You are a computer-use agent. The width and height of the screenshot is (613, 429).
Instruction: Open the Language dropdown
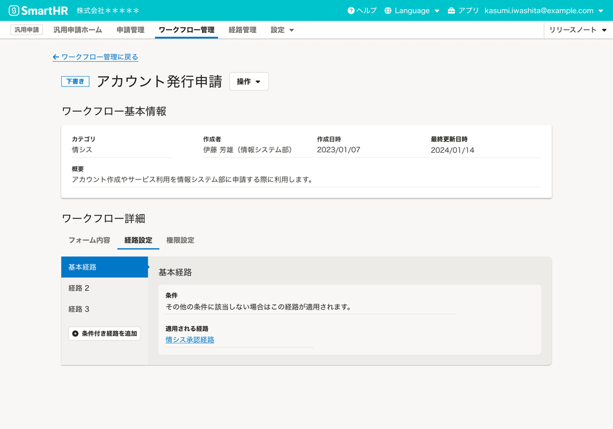click(x=412, y=10)
